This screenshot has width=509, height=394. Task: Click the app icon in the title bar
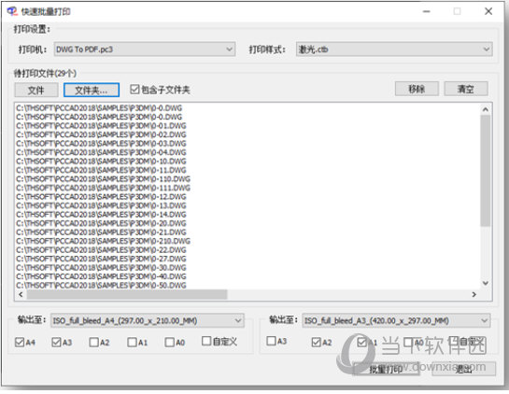pyautogui.click(x=12, y=11)
